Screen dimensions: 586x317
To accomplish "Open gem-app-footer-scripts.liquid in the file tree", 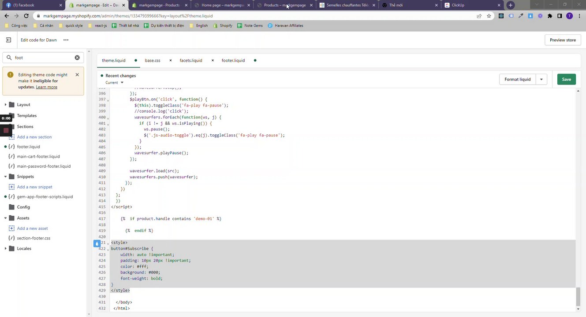I will (45, 197).
